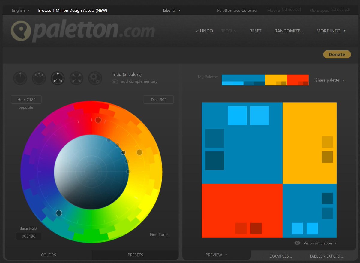Open the Fine Tune... option
Image resolution: width=360 pixels, height=263 pixels.
pos(160,235)
